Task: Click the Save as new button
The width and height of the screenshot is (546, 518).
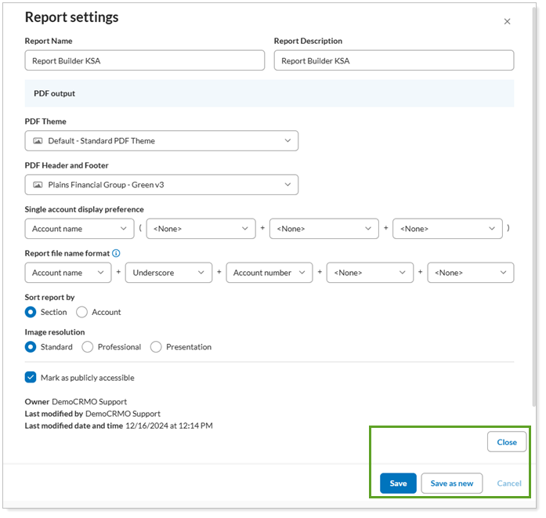Action: pos(452,484)
